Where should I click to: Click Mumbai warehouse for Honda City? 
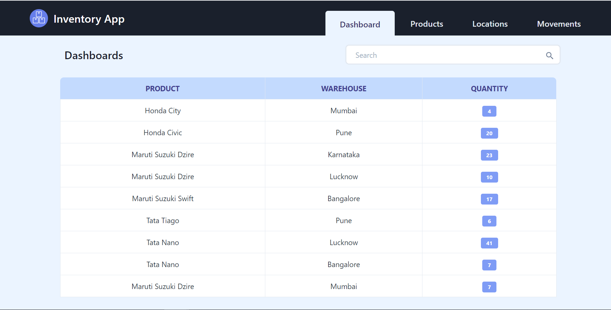[x=344, y=111]
